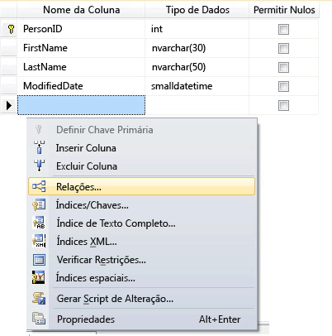Click the Gerar Script de Alteração icon

click(39, 299)
